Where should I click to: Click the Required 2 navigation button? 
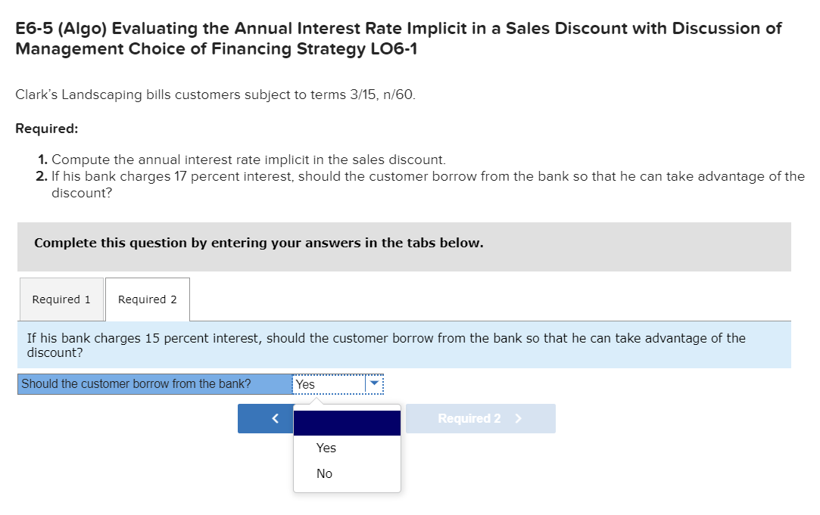[481, 418]
